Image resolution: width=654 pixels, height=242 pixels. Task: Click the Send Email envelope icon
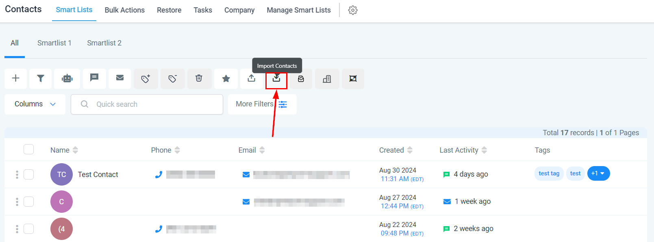[x=120, y=78]
